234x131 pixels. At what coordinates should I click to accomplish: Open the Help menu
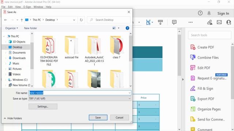click(49, 7)
